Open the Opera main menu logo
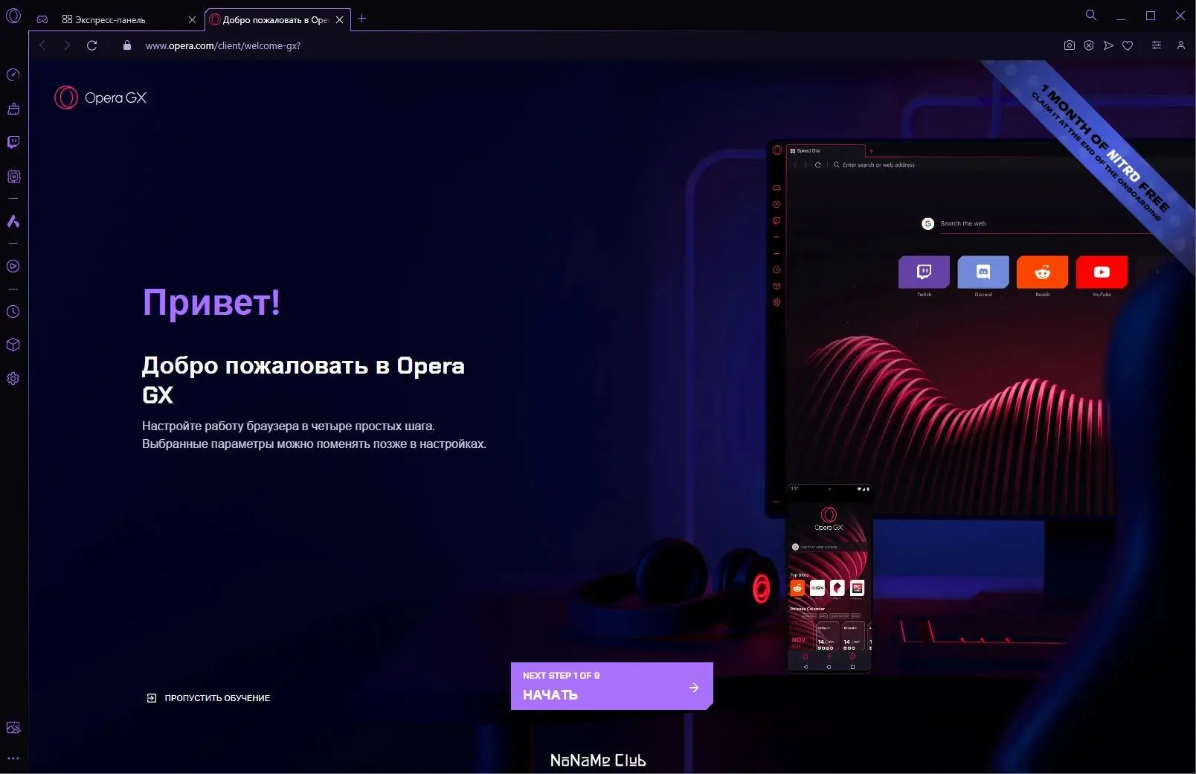Viewport: 1196px width, 774px height. [x=13, y=15]
